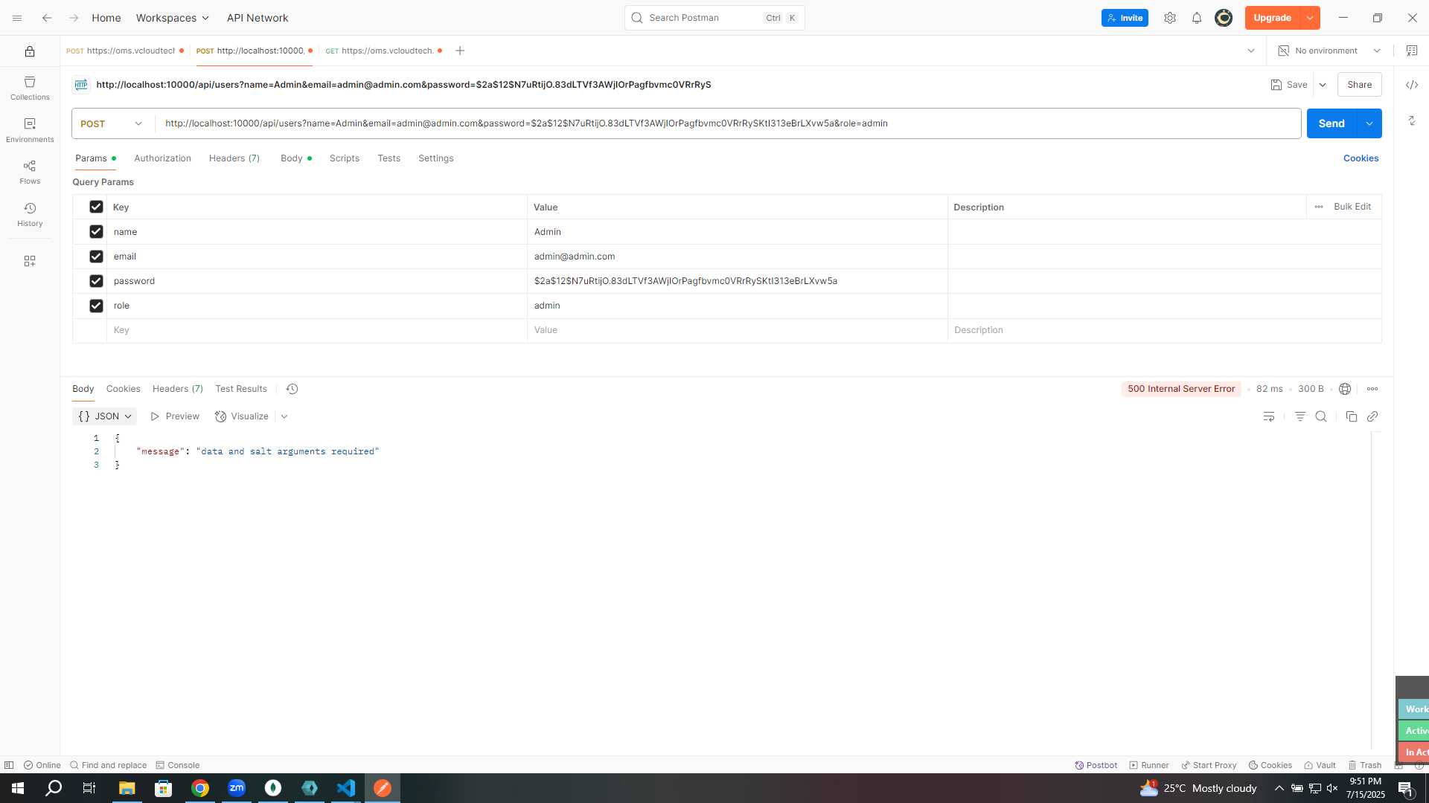Screen dimensions: 1429x803
Task: Switch to the Authorization tab
Action: click(x=162, y=158)
